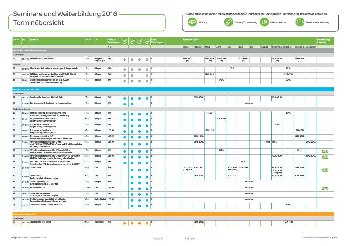Click the NEU badge in row 014676
The image size is (348, 246).
325,152
